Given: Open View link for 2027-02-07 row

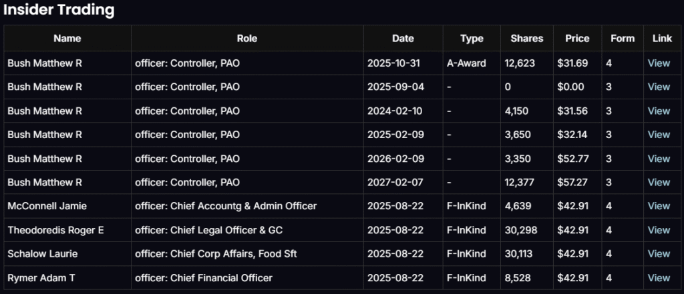Looking at the screenshot, I should coord(659,182).
